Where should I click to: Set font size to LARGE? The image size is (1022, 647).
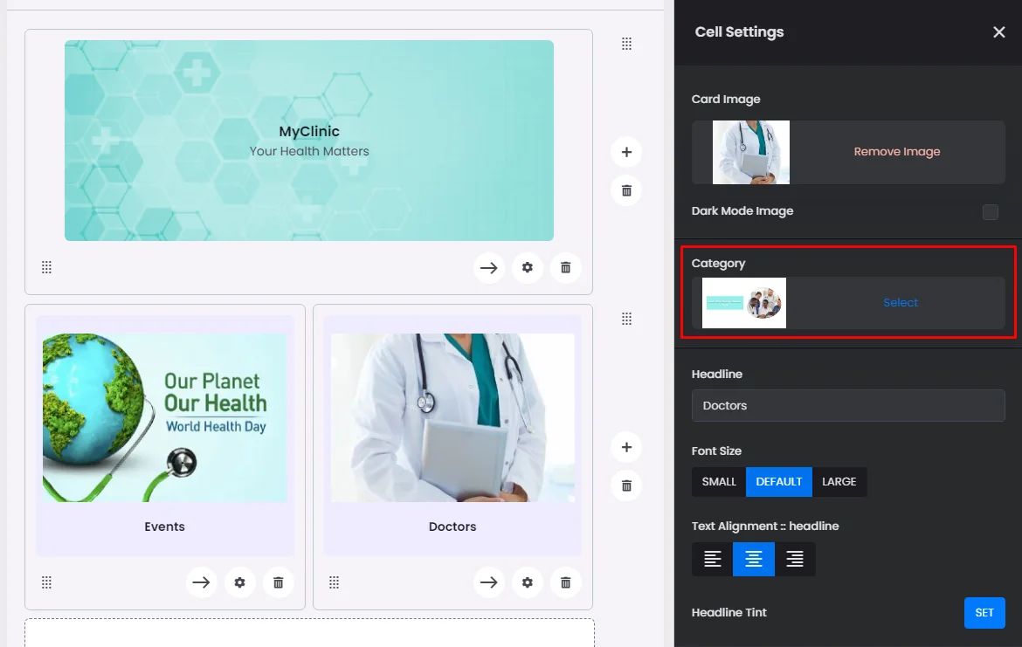tap(839, 482)
